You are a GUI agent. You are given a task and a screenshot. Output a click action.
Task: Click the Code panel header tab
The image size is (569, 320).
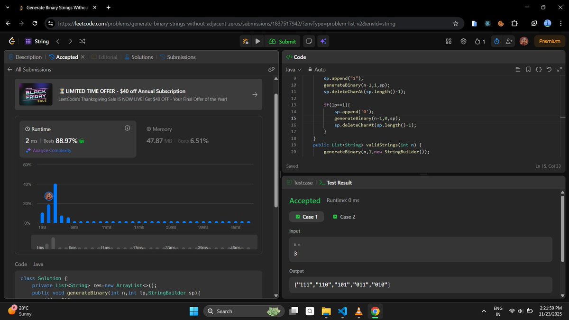pos(295,57)
